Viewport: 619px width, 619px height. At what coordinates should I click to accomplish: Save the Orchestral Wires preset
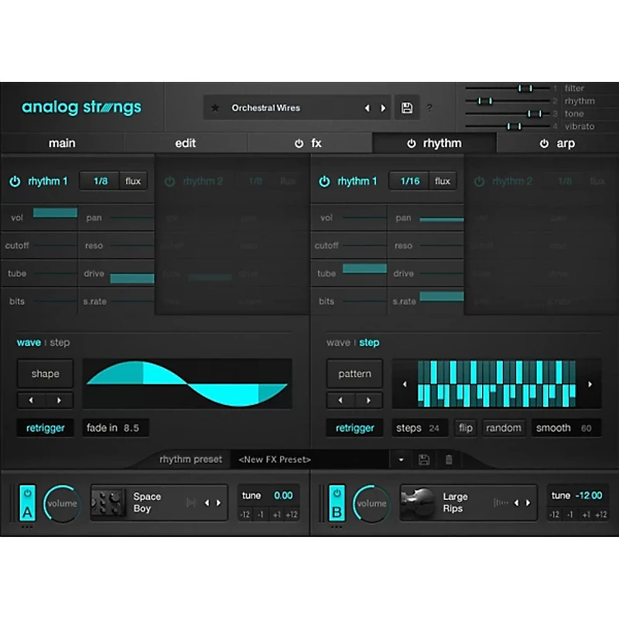(x=407, y=108)
